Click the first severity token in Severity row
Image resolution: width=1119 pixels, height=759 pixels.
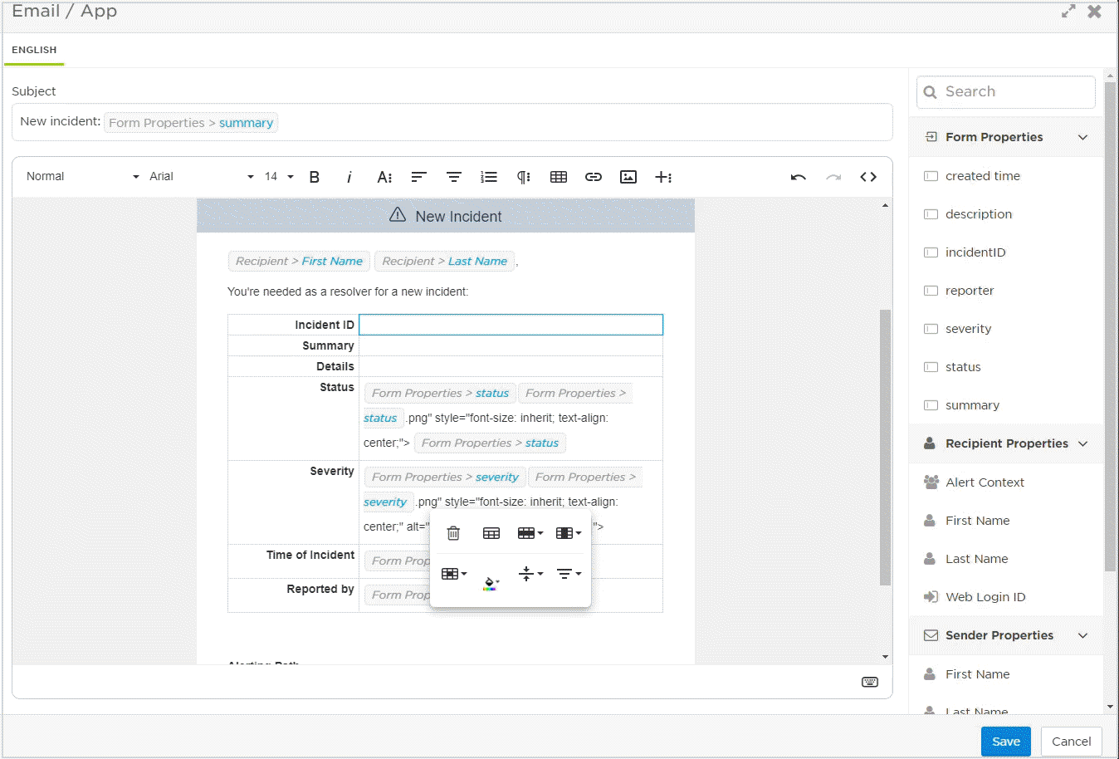point(445,477)
